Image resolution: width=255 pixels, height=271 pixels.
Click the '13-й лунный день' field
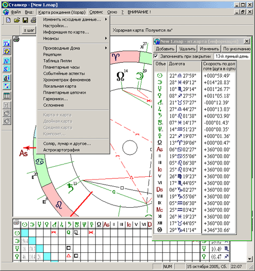(x=232, y=56)
